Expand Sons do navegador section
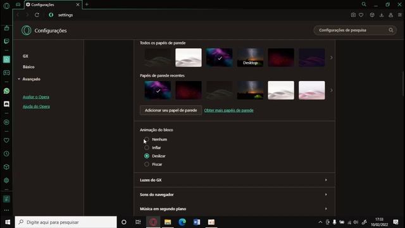This screenshot has height=228, width=405. (x=235, y=194)
